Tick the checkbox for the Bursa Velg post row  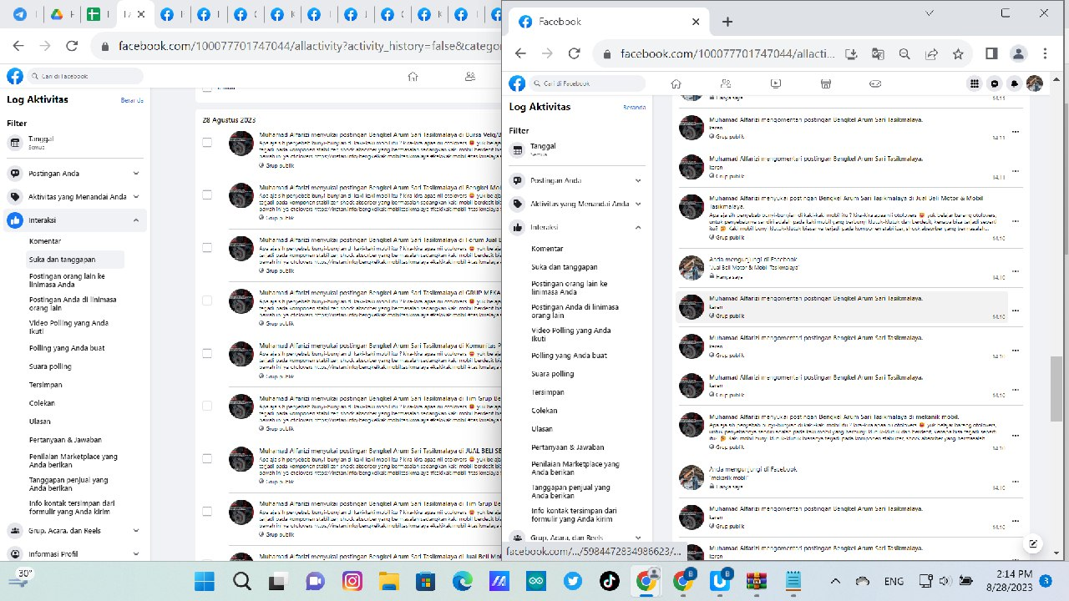tap(207, 143)
